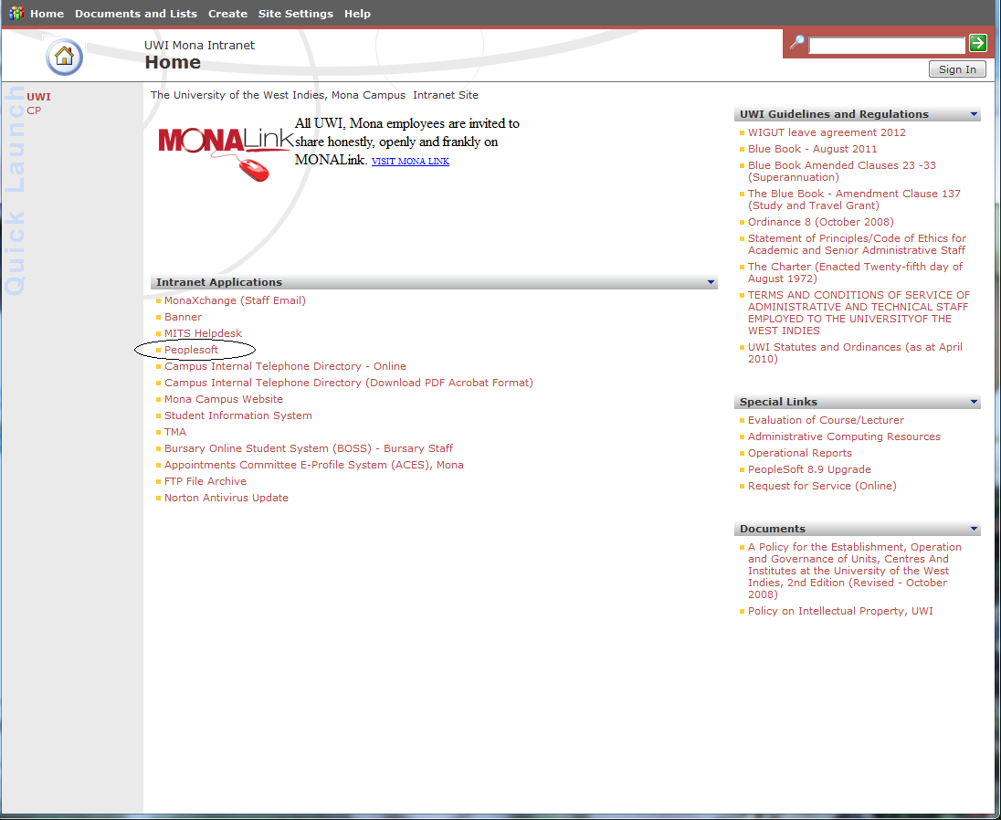Open TERMS AND CONDITIONS OF SERVICE link
1001x820 pixels.
tap(859, 312)
